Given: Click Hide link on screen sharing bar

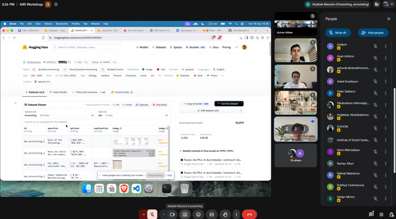Looking at the screenshot, I should pos(170,175).
